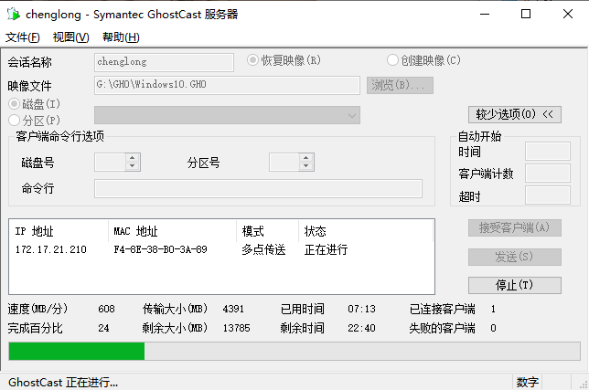Click the 会话名称 field containing chenglong
The height and width of the screenshot is (390, 589).
(164, 62)
